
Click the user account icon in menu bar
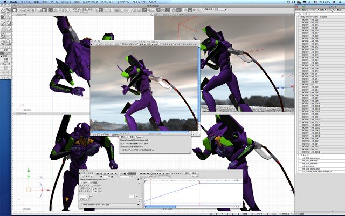tap(334, 2)
